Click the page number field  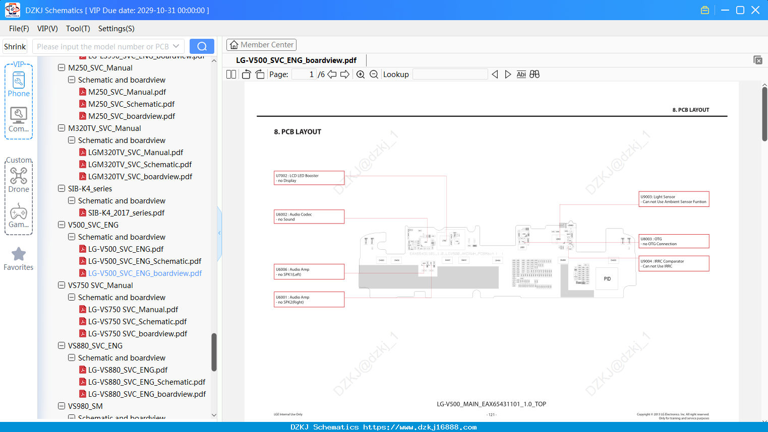coord(304,75)
